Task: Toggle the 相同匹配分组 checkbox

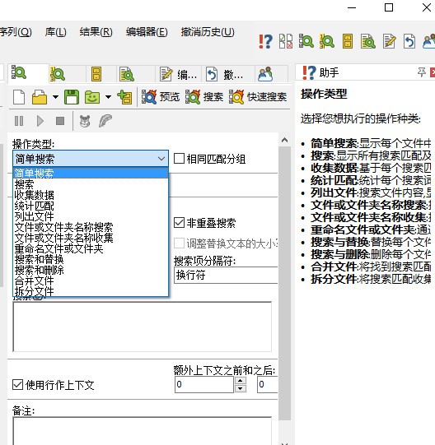Action: tap(179, 159)
